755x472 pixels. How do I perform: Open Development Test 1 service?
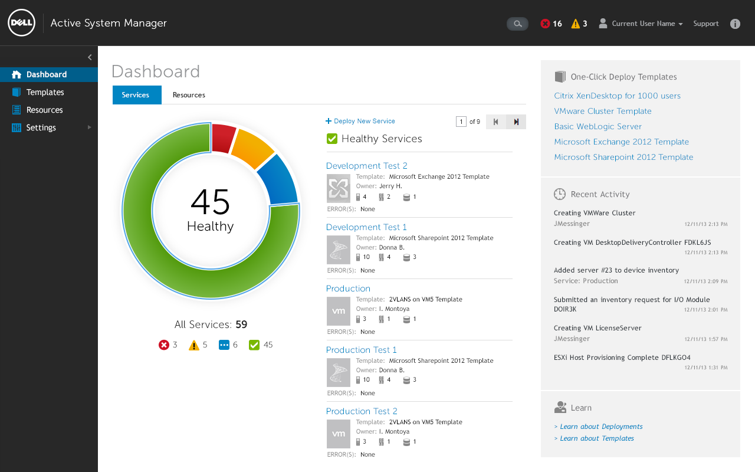tap(366, 227)
